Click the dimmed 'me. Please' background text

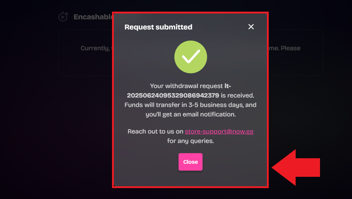(285, 48)
